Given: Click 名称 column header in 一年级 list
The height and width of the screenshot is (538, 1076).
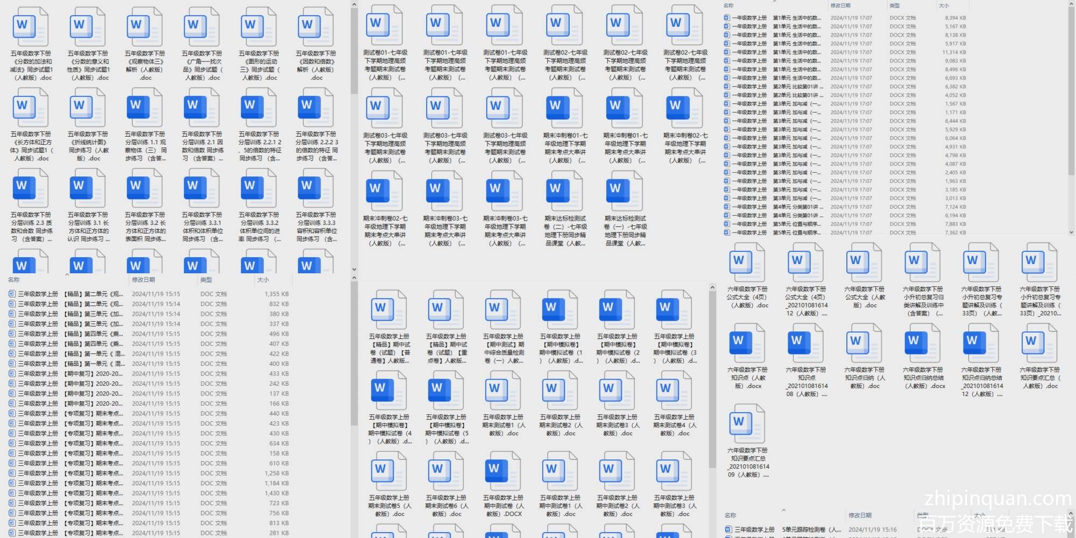Looking at the screenshot, I should (x=728, y=5).
